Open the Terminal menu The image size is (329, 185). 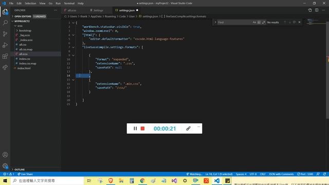69,3
